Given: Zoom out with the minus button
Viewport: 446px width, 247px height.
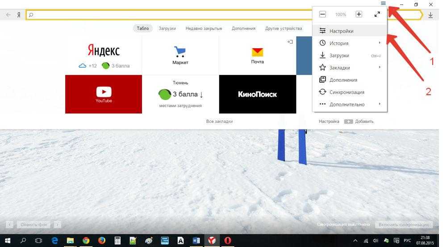Looking at the screenshot, I should [322, 14].
